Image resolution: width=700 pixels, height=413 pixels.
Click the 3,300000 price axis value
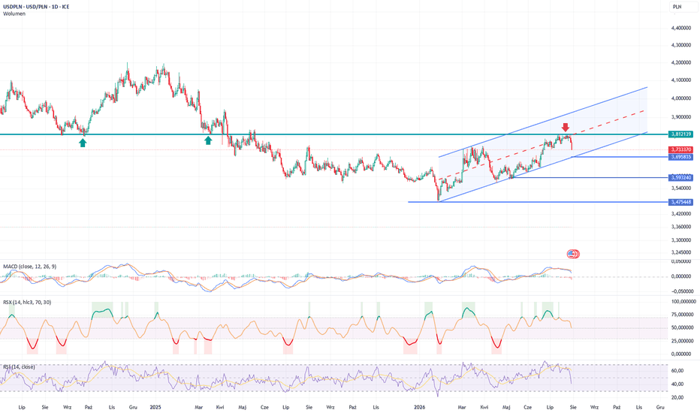pyautogui.click(x=681, y=240)
